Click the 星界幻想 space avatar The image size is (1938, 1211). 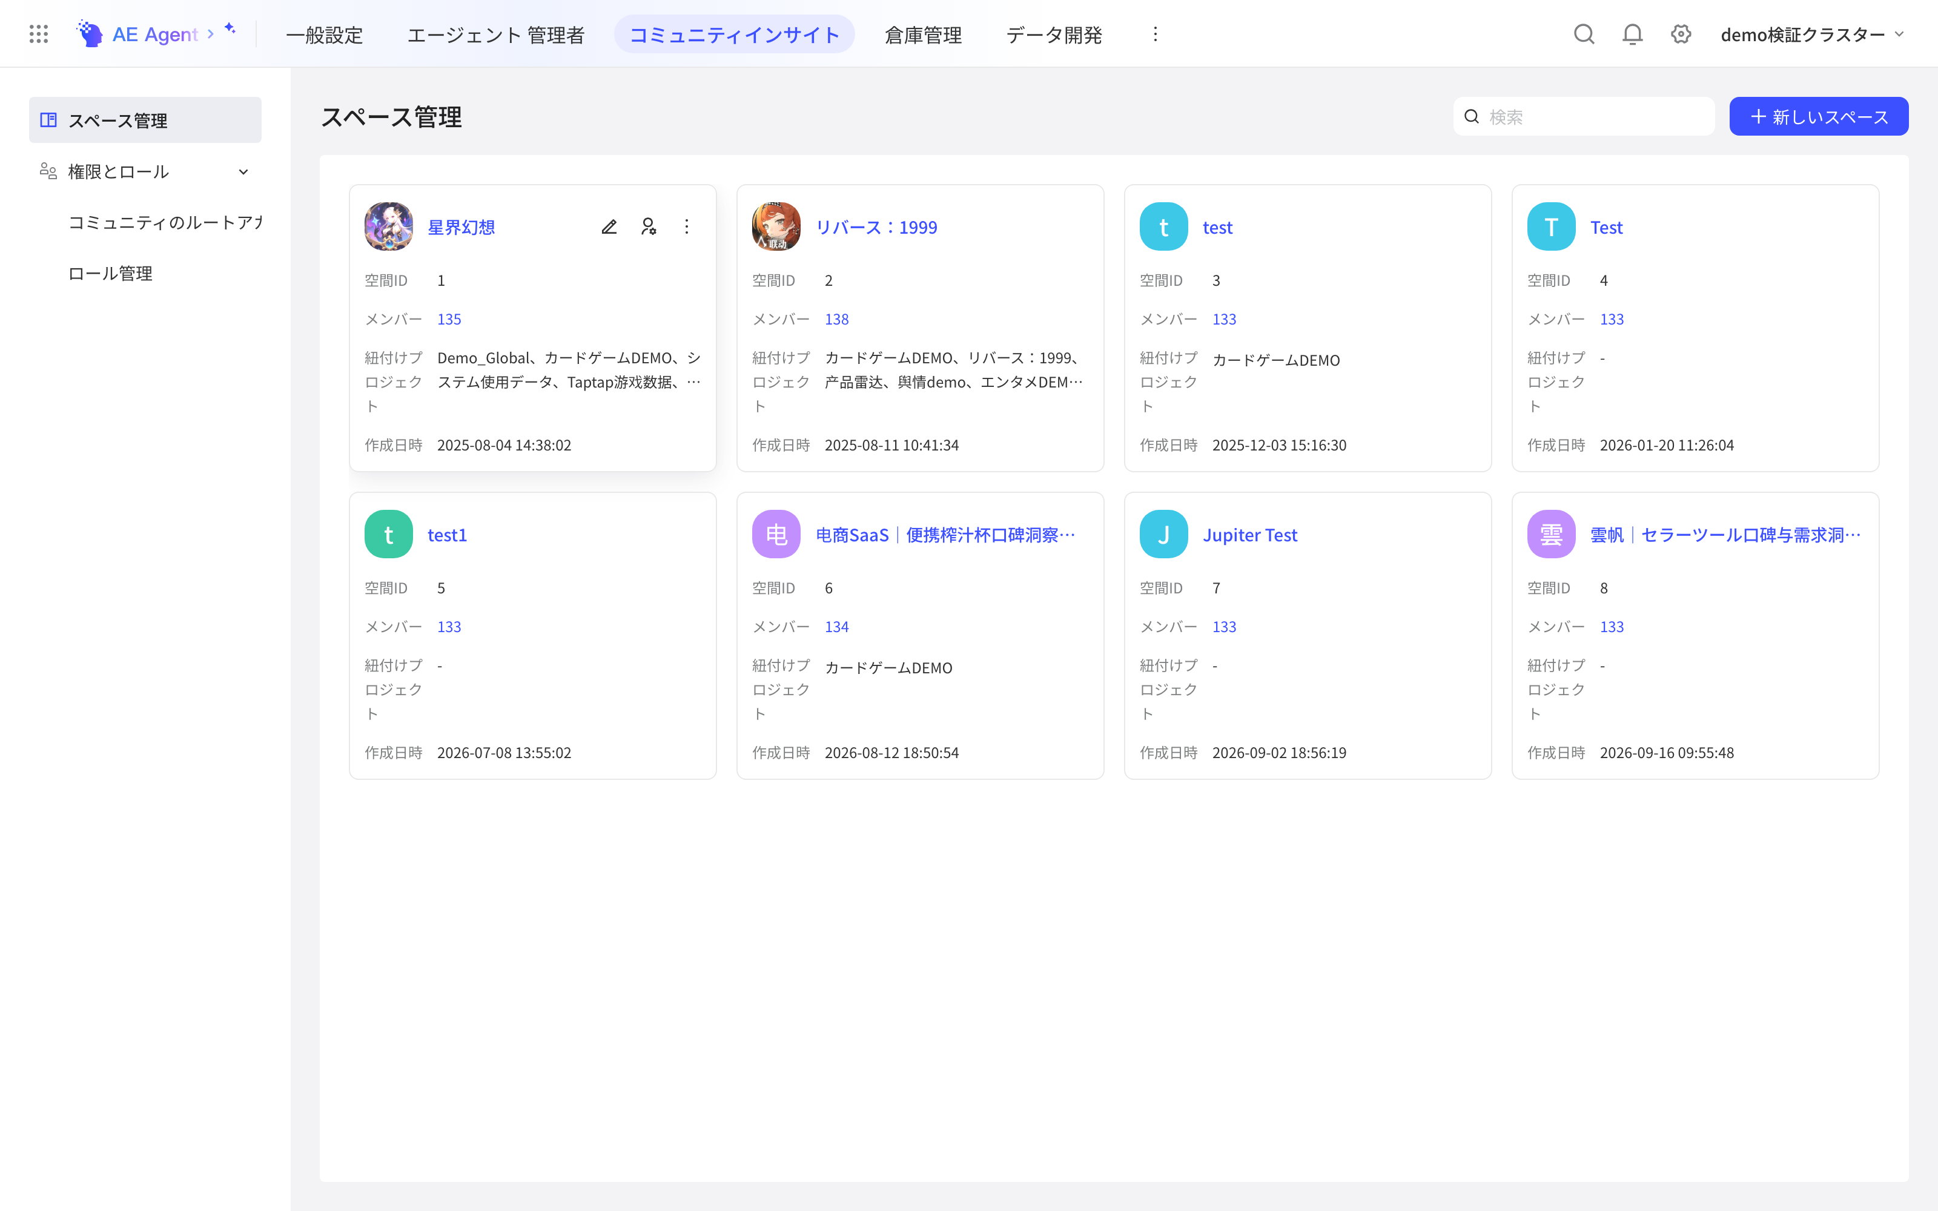[x=388, y=226]
